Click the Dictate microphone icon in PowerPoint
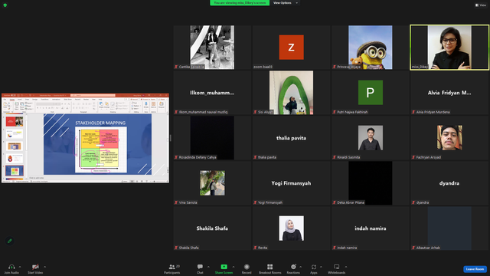 [x=146, y=105]
